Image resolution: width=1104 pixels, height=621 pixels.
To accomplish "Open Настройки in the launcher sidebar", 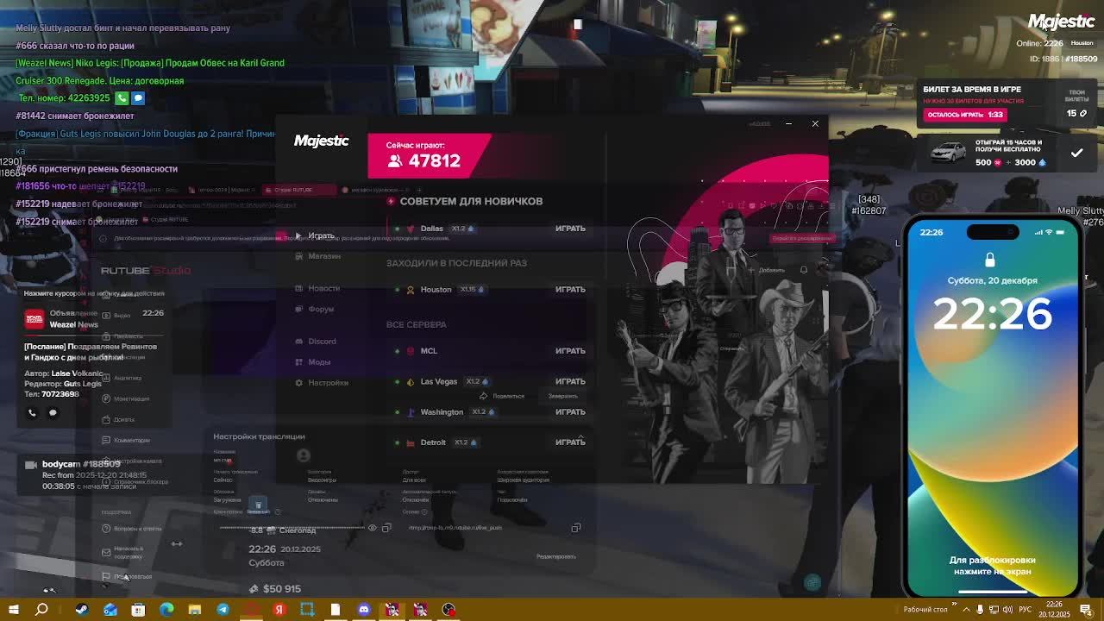I will [322, 383].
